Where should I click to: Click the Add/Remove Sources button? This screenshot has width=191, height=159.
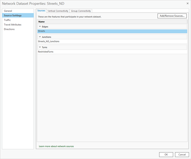click(172, 16)
